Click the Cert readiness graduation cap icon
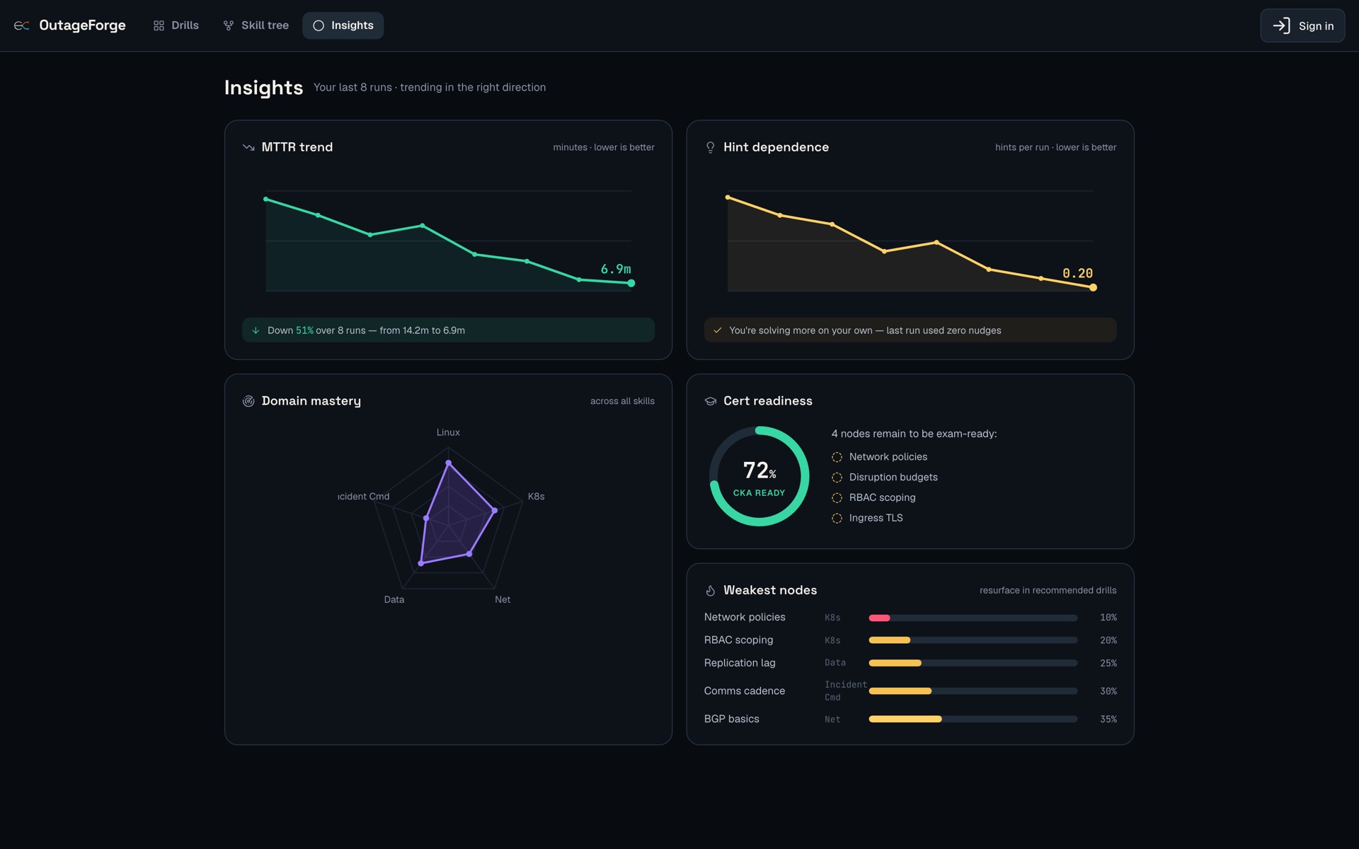Image resolution: width=1359 pixels, height=849 pixels. (x=711, y=401)
